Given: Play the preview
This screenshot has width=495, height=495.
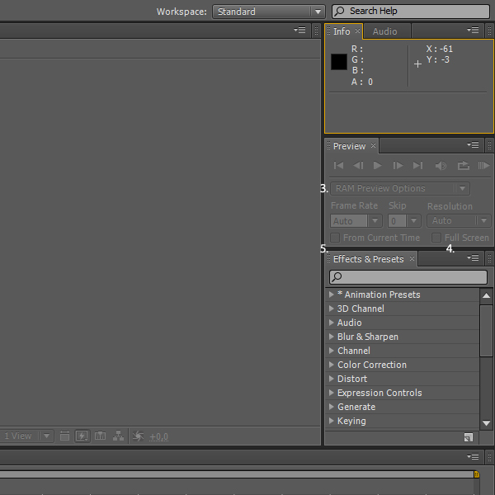Looking at the screenshot, I should 377,166.
